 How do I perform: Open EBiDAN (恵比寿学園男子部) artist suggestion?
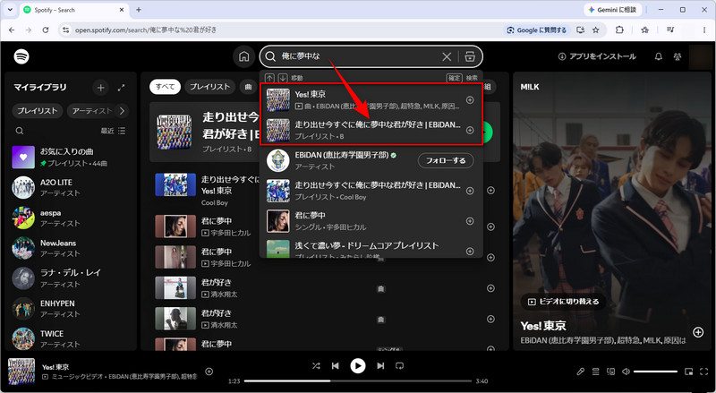(342, 156)
